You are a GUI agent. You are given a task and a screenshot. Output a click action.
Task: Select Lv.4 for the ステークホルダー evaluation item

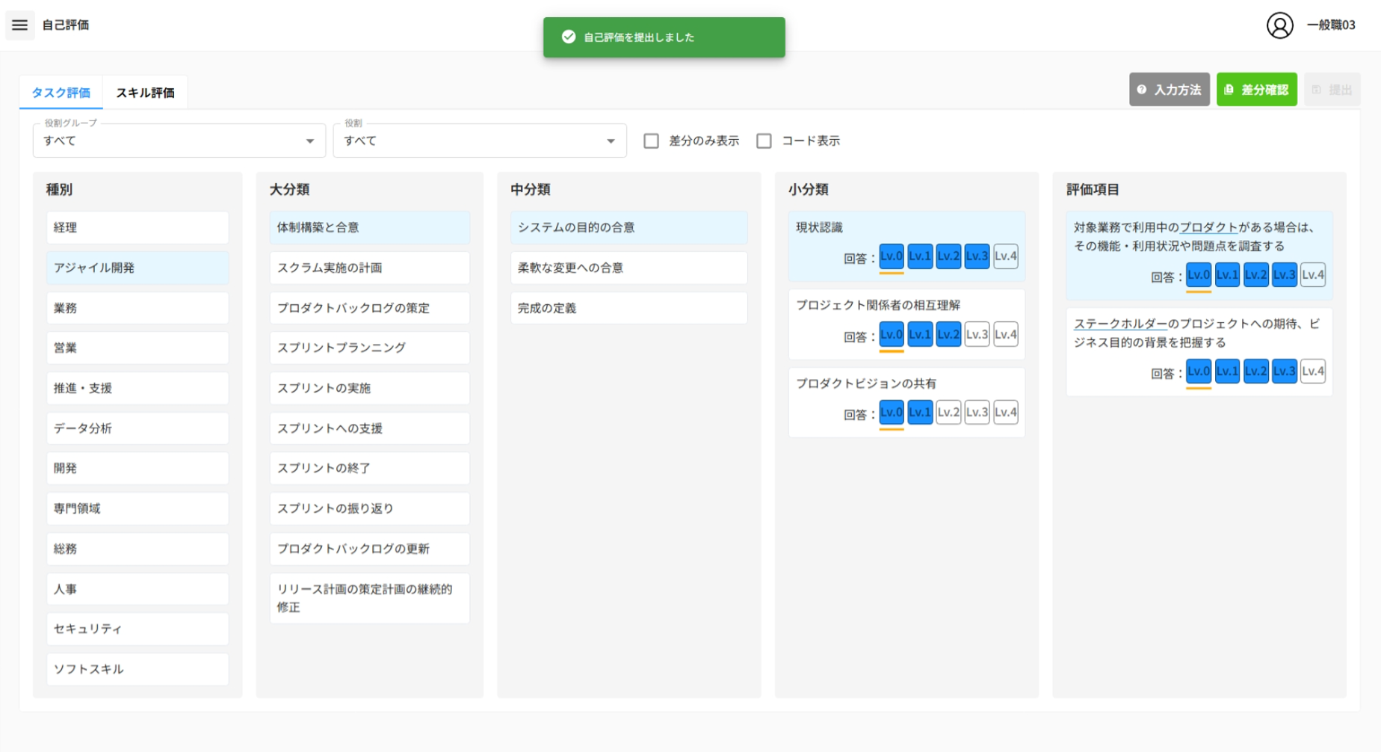click(1312, 372)
